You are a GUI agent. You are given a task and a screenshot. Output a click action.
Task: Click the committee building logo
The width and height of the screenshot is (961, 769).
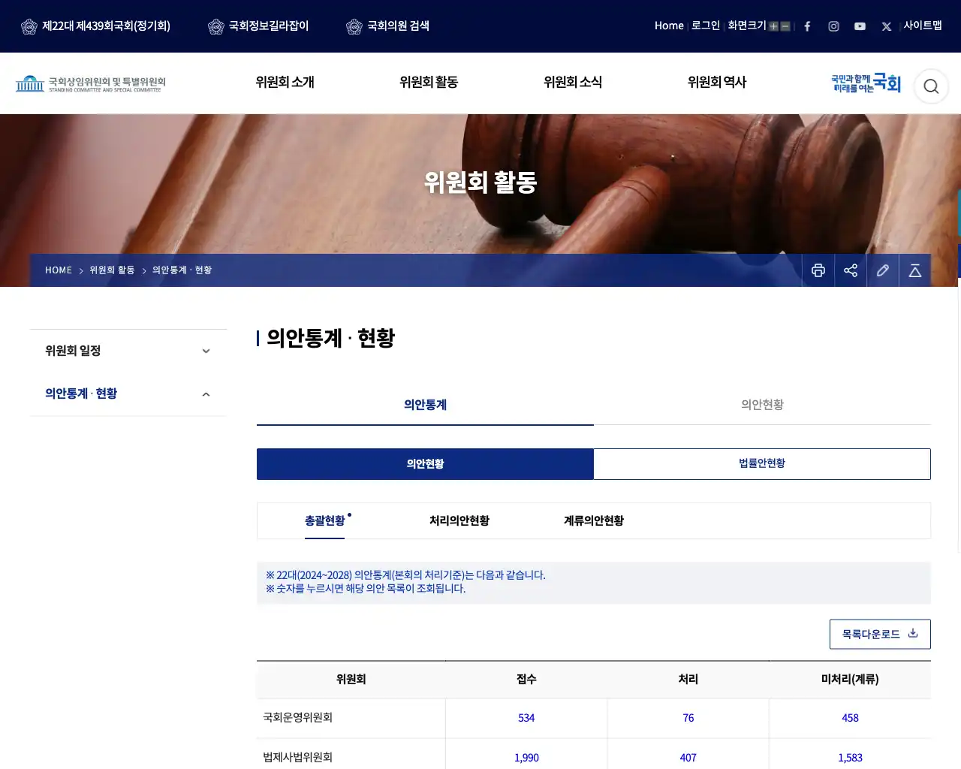click(91, 83)
